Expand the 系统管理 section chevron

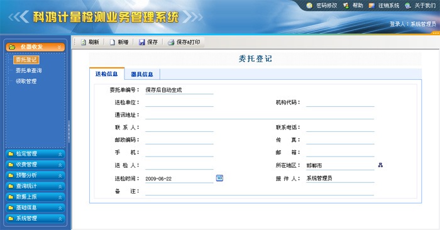[60, 219]
